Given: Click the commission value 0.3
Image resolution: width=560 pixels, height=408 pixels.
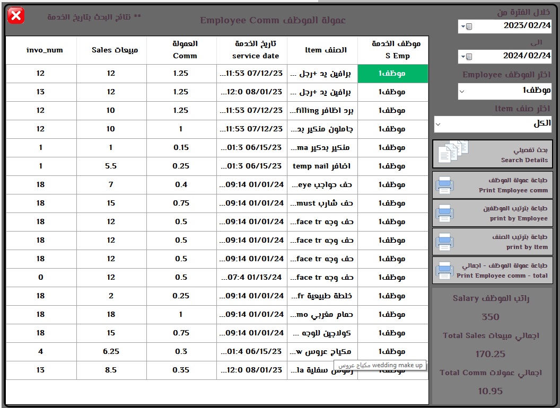Looking at the screenshot, I should 181,352.
